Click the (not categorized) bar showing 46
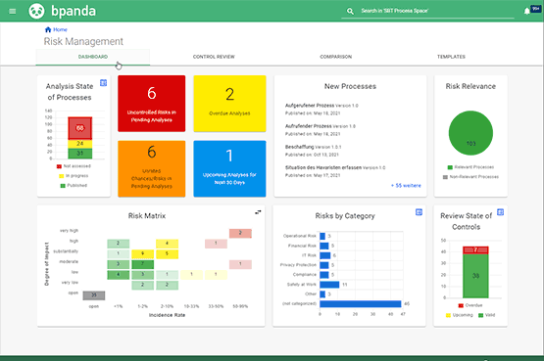 (x=361, y=304)
